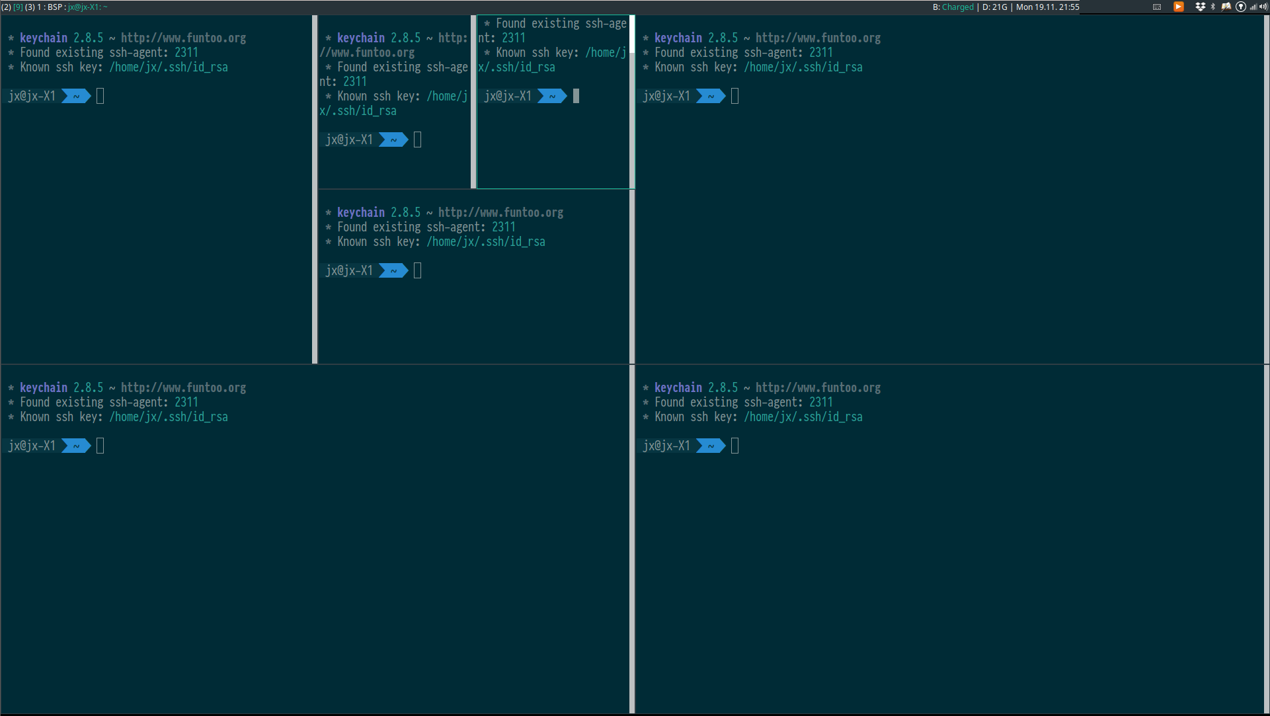Click the network signal strength icon

(1253, 7)
